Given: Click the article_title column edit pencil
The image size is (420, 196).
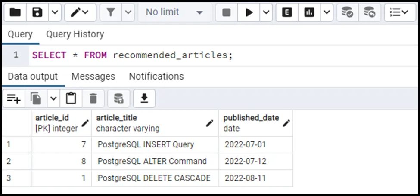Looking at the screenshot, I should [210, 123].
